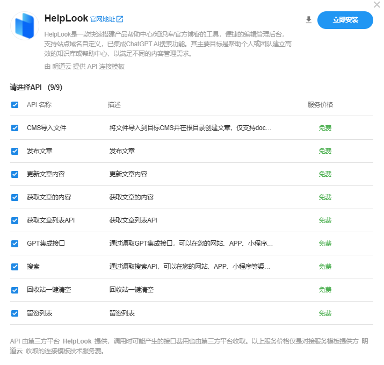
Task: Click the 由 明道云 提供 API 连接模板 text
Action: tap(84, 67)
